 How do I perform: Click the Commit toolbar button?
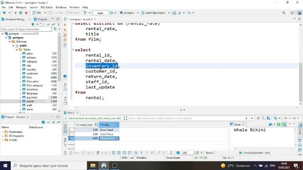click(x=56, y=13)
